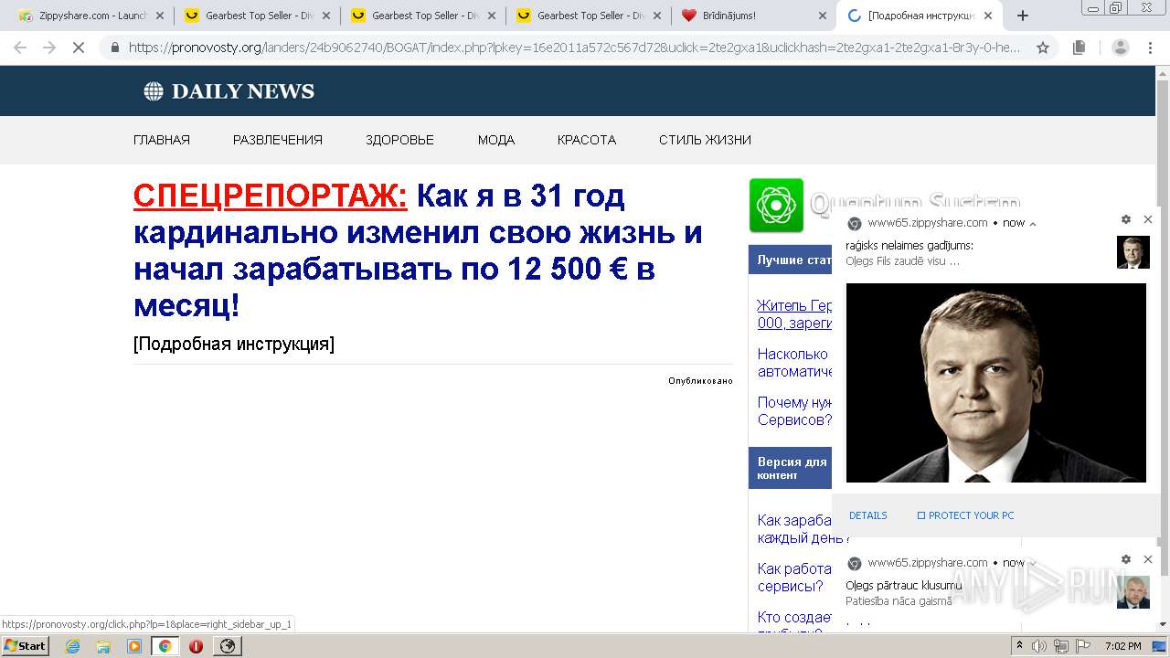Image resolution: width=1170 pixels, height=658 pixels.
Task: Open sidebar link 'Как зараба... каждый день'
Action: coord(794,528)
